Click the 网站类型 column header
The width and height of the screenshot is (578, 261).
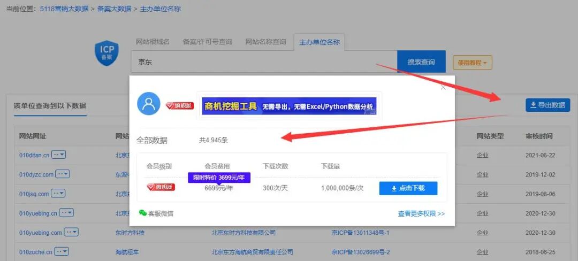[x=490, y=136]
